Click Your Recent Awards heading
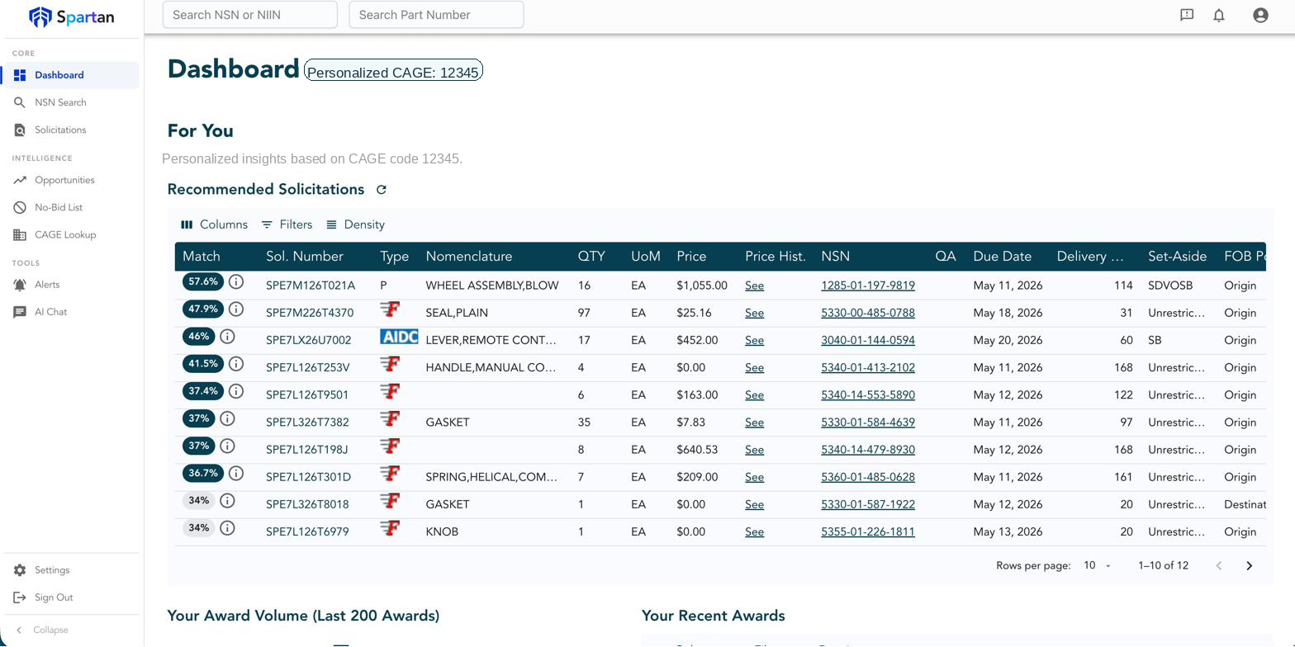The image size is (1295, 647). tap(713, 616)
